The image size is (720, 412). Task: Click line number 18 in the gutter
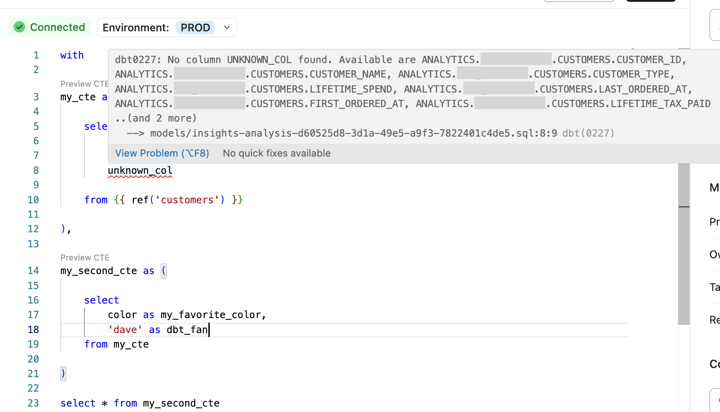[x=34, y=330]
